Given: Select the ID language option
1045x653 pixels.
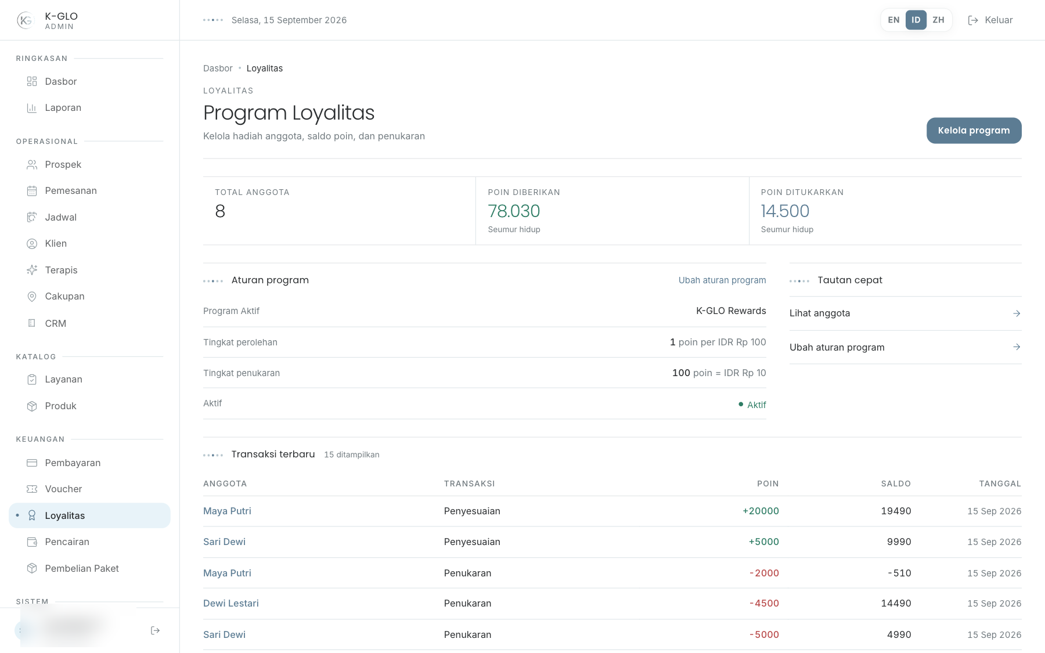Looking at the screenshot, I should point(916,20).
